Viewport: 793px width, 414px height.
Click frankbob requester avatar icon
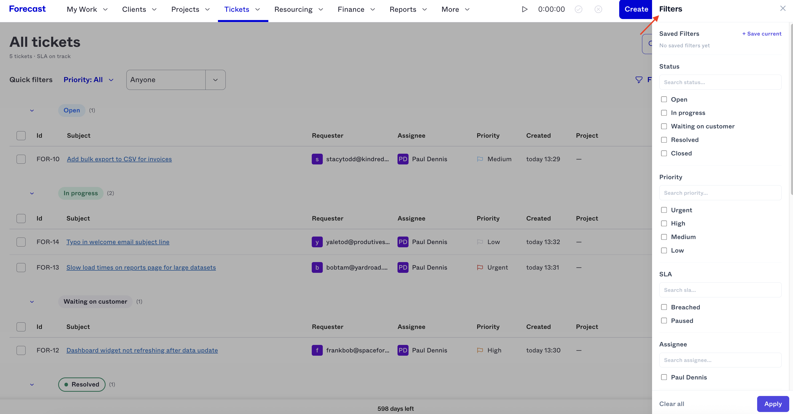pos(317,350)
